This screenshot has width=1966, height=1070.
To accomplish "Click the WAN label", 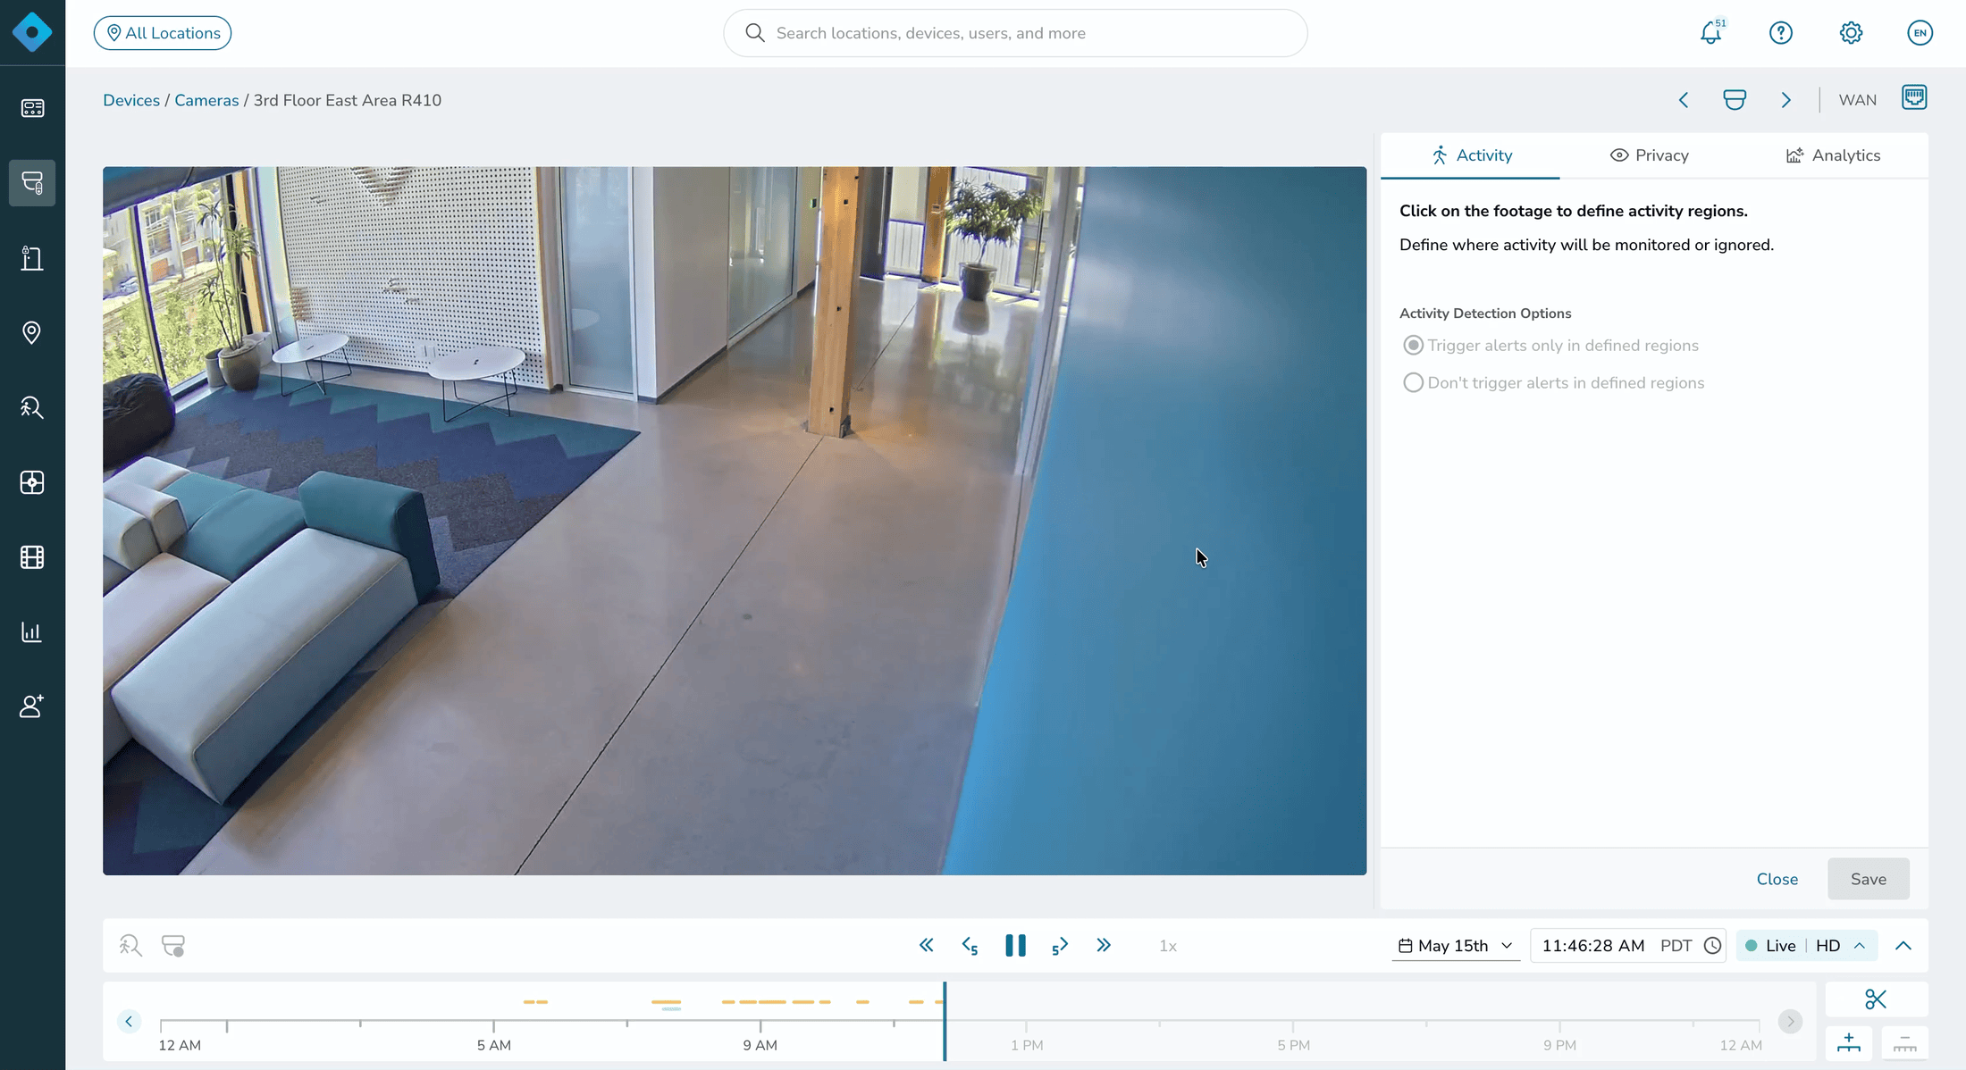I will pos(1857,100).
